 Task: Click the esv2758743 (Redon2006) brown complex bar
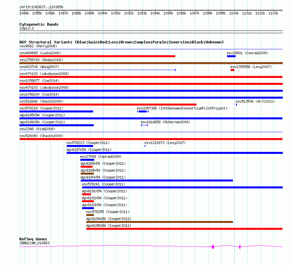pyautogui.click(x=151, y=63)
